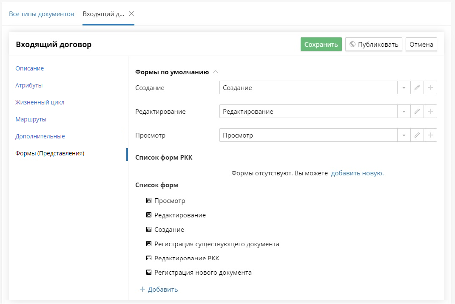The width and height of the screenshot is (455, 304).
Task: Collapse the Формы по умолчанию section chevron
Action: tap(216, 71)
